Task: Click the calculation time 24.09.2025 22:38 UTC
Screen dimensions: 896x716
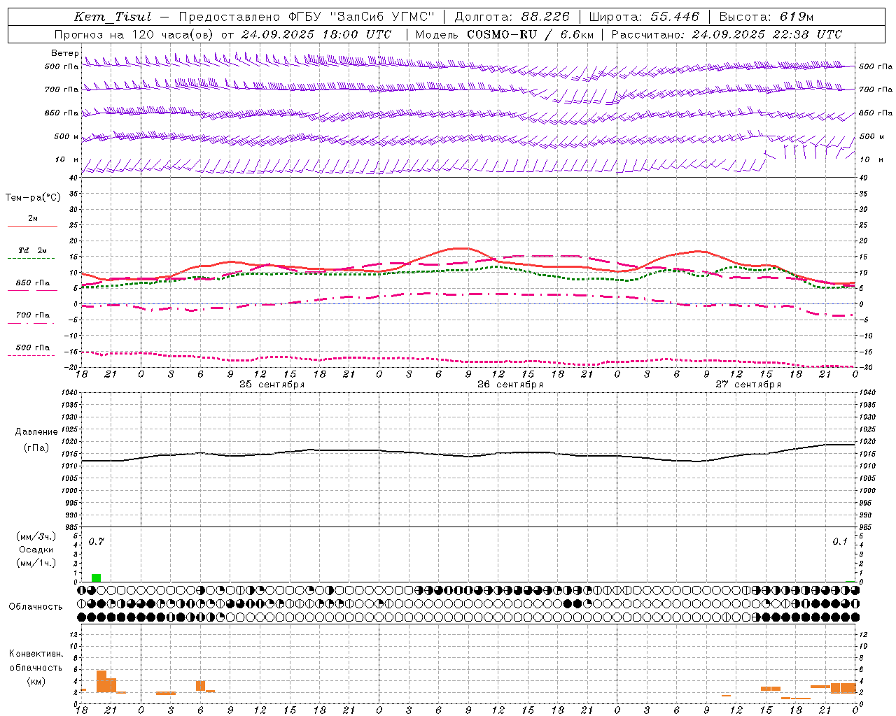Action: click(x=766, y=34)
